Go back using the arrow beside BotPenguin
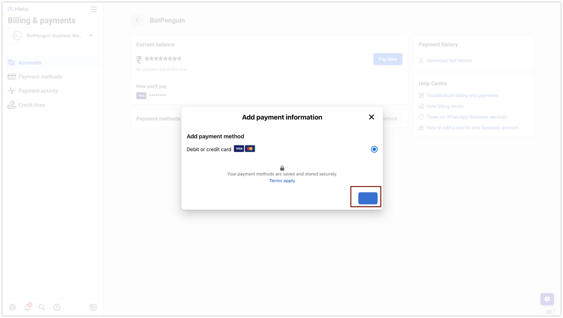The height and width of the screenshot is (318, 563). pos(137,20)
